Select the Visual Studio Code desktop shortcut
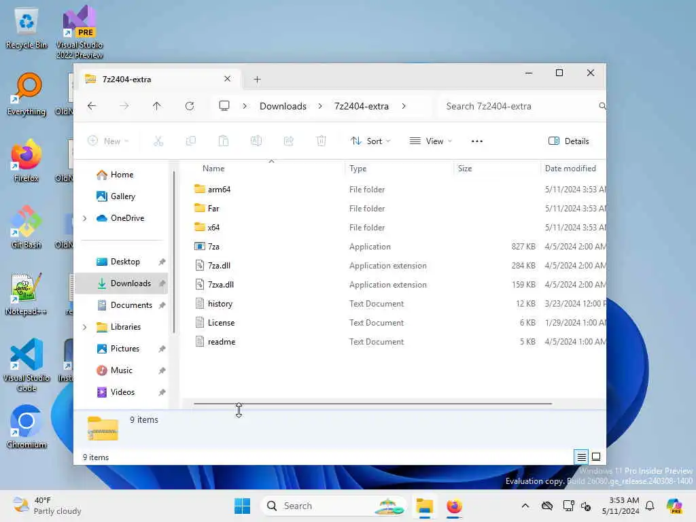This screenshot has height=522, width=696. coord(27,365)
